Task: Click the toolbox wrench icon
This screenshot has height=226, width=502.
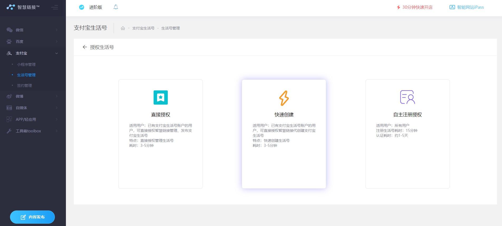Action: point(9,131)
